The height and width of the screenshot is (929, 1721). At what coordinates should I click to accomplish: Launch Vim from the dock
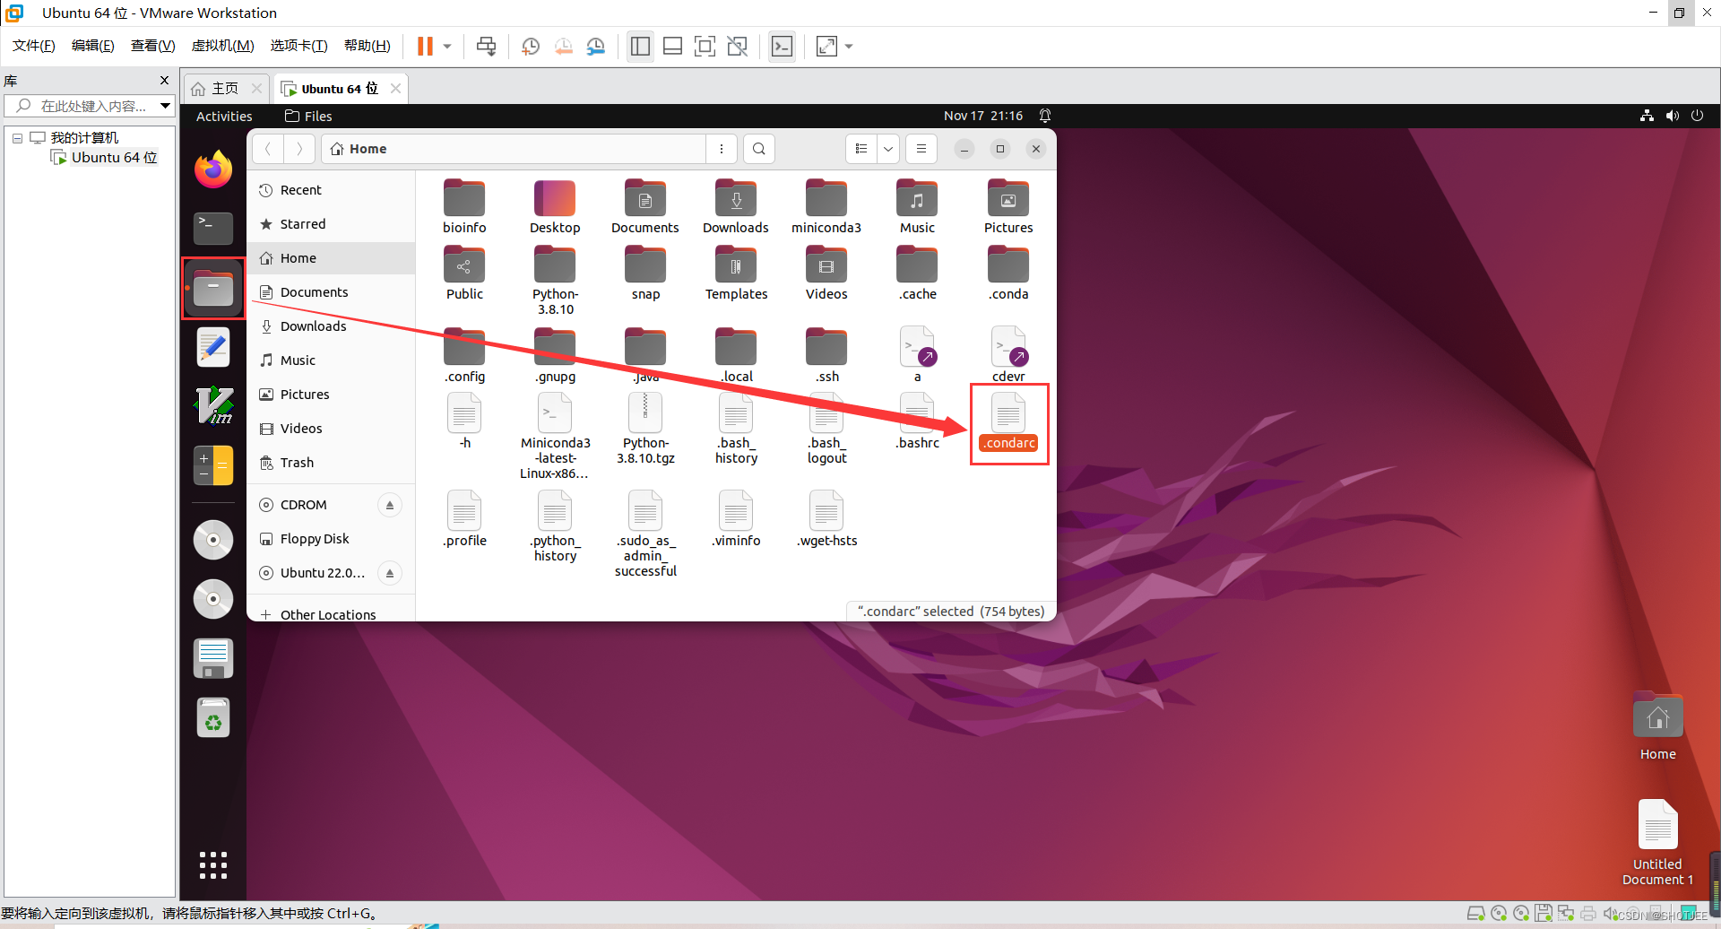[213, 405]
